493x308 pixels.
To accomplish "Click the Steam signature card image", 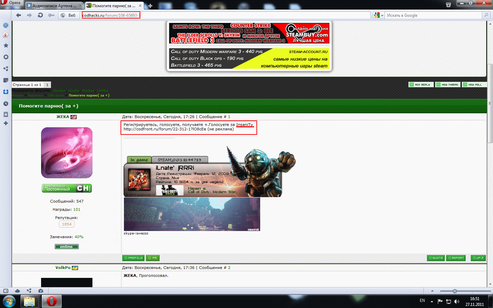I will (209, 171).
